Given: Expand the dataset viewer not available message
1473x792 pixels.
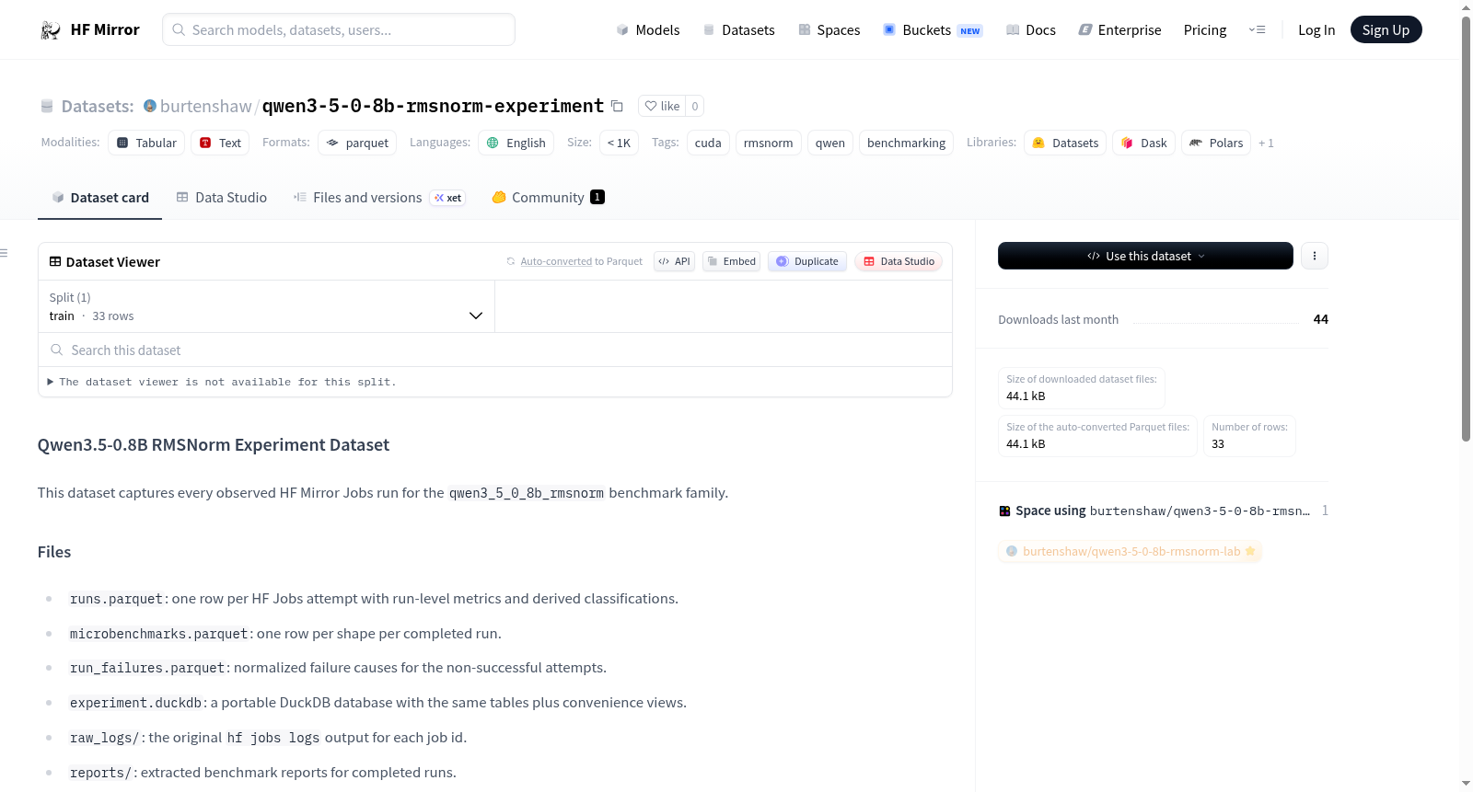Looking at the screenshot, I should [222, 383].
